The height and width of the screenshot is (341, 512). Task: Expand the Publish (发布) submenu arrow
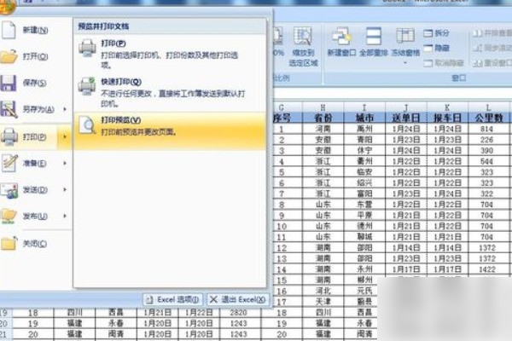coord(66,217)
